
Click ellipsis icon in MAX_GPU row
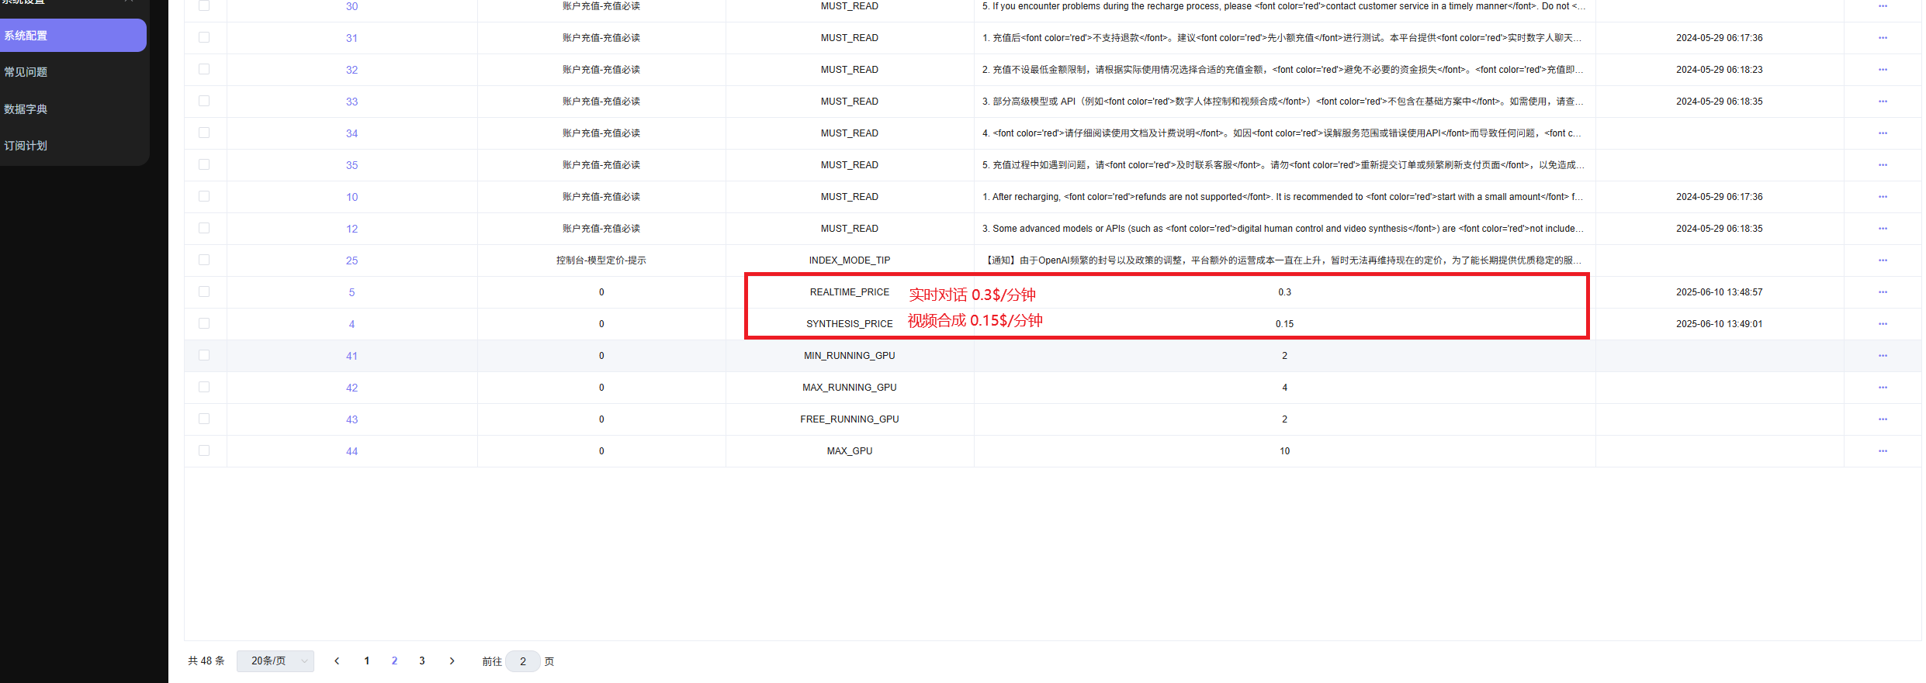click(x=1882, y=451)
